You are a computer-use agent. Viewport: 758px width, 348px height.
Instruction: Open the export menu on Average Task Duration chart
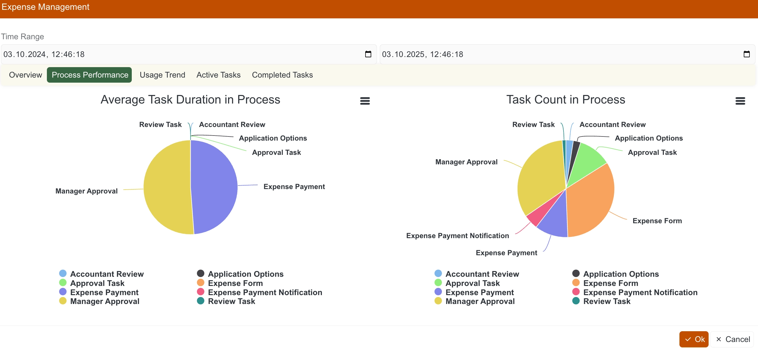pyautogui.click(x=365, y=101)
